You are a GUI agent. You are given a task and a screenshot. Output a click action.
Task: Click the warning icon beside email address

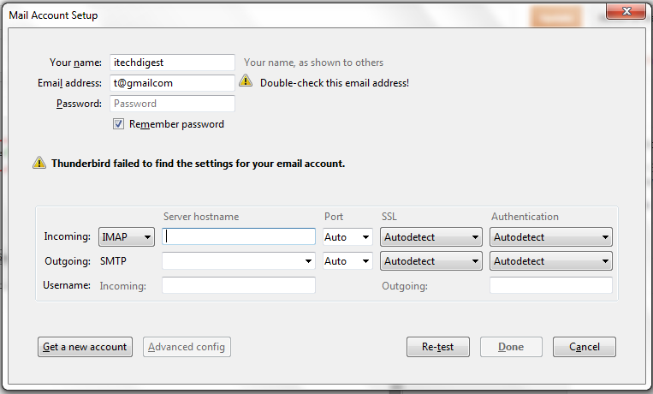(x=246, y=81)
